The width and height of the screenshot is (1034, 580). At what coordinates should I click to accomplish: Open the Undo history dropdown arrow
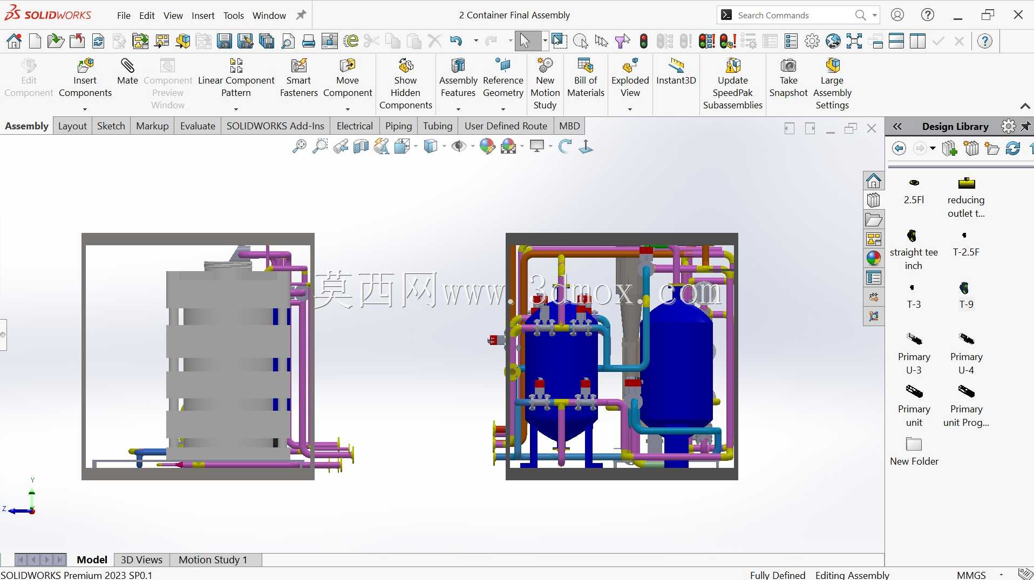(x=475, y=41)
